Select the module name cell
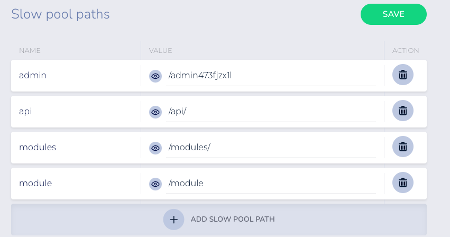The image size is (450, 237). tap(76, 183)
